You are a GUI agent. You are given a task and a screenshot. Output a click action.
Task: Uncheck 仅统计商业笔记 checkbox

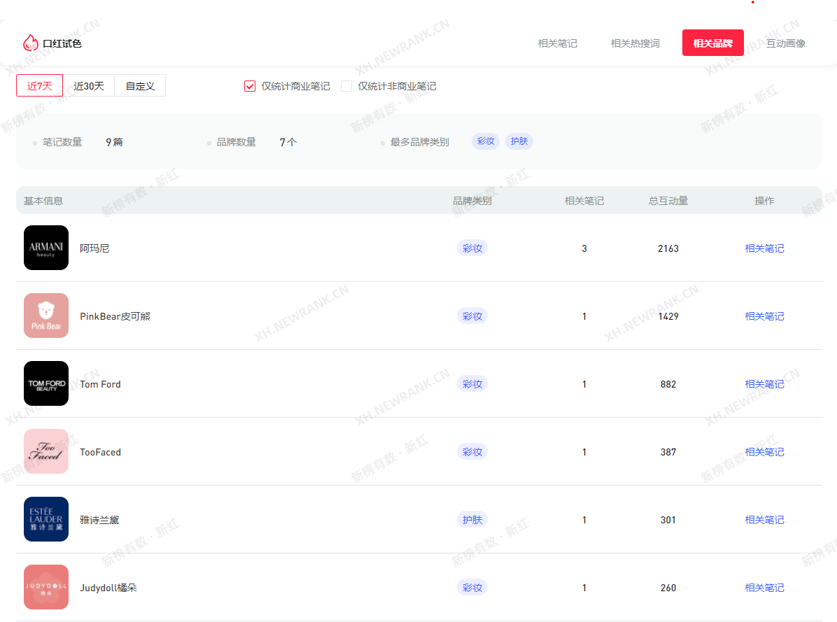pyautogui.click(x=249, y=86)
